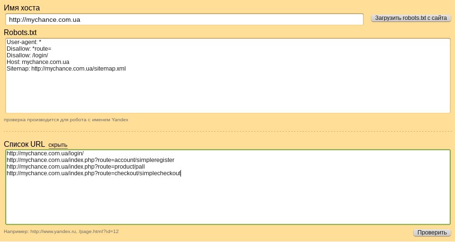Viewport: 455px width, 242px height.
Task: Click empty area of Robots.txt text box
Action: coord(228,95)
